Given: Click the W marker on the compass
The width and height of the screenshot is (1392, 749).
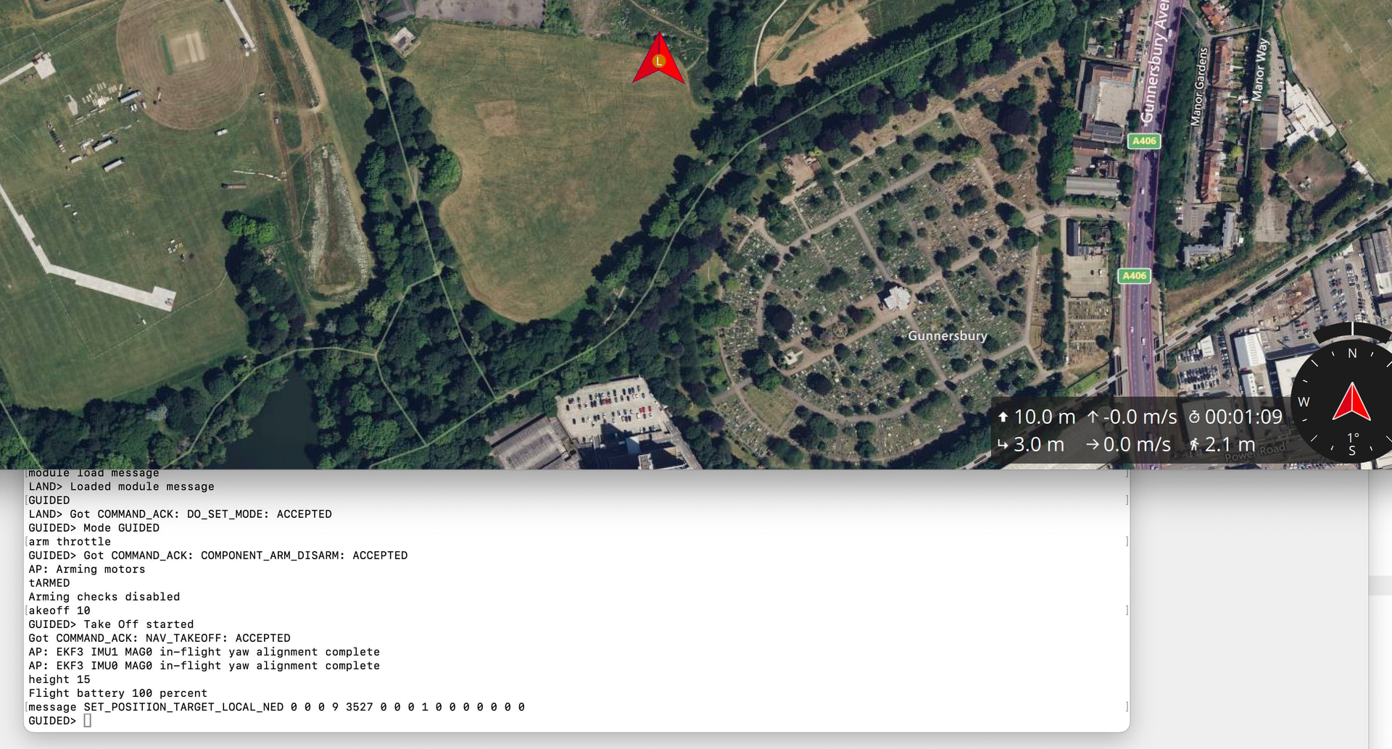Looking at the screenshot, I should [1304, 402].
